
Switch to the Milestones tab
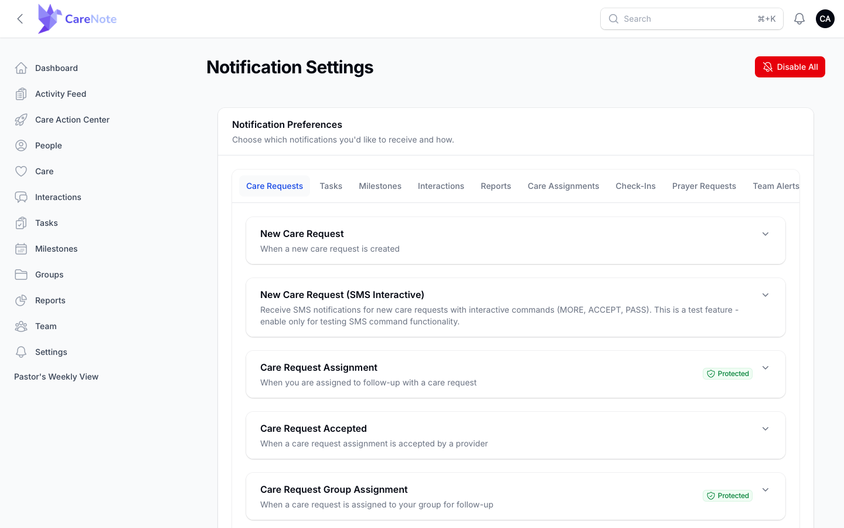[380, 186]
